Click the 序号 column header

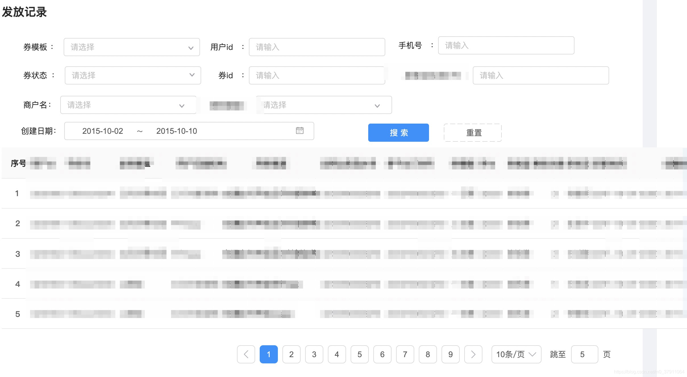click(x=18, y=163)
